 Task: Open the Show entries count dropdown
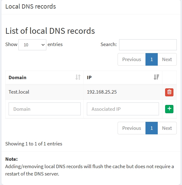click(32, 45)
